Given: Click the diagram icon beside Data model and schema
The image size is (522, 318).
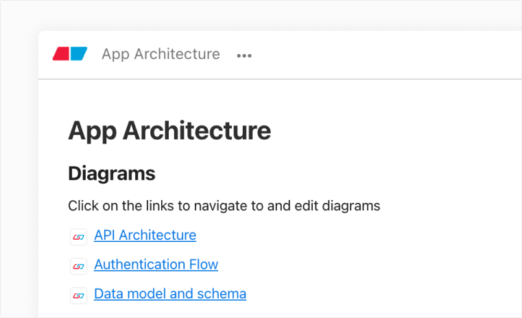Looking at the screenshot, I should coord(78,295).
